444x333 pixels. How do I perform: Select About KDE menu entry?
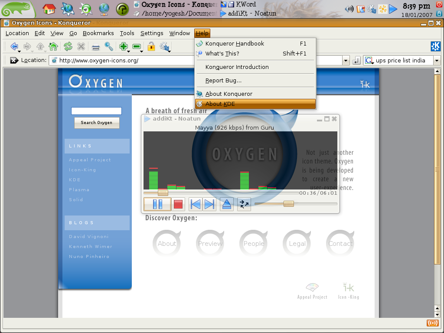coord(255,104)
